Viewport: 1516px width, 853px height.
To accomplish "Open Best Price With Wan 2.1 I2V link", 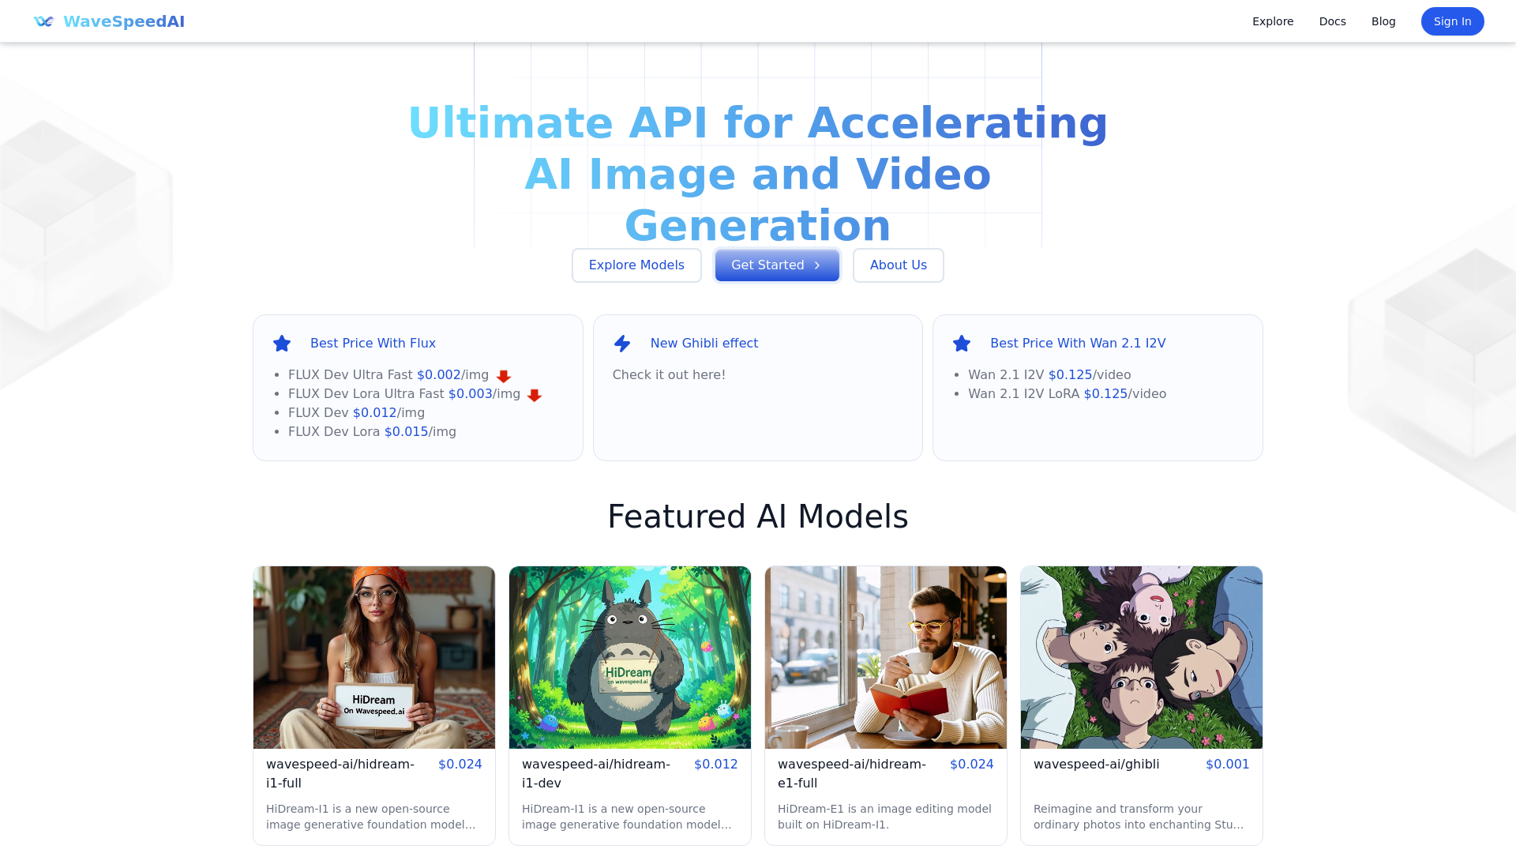I will 1078,344.
